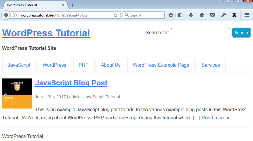Reload the current page

pos(116,15)
